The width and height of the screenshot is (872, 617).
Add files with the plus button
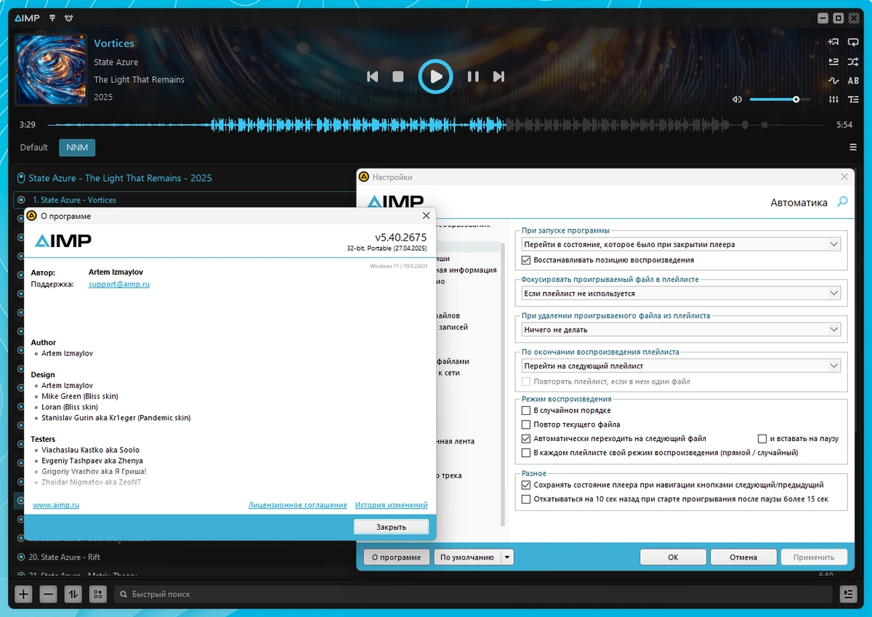24,594
